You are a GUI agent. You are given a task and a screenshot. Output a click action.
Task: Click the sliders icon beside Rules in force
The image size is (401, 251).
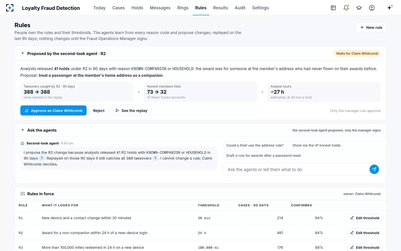23,194
